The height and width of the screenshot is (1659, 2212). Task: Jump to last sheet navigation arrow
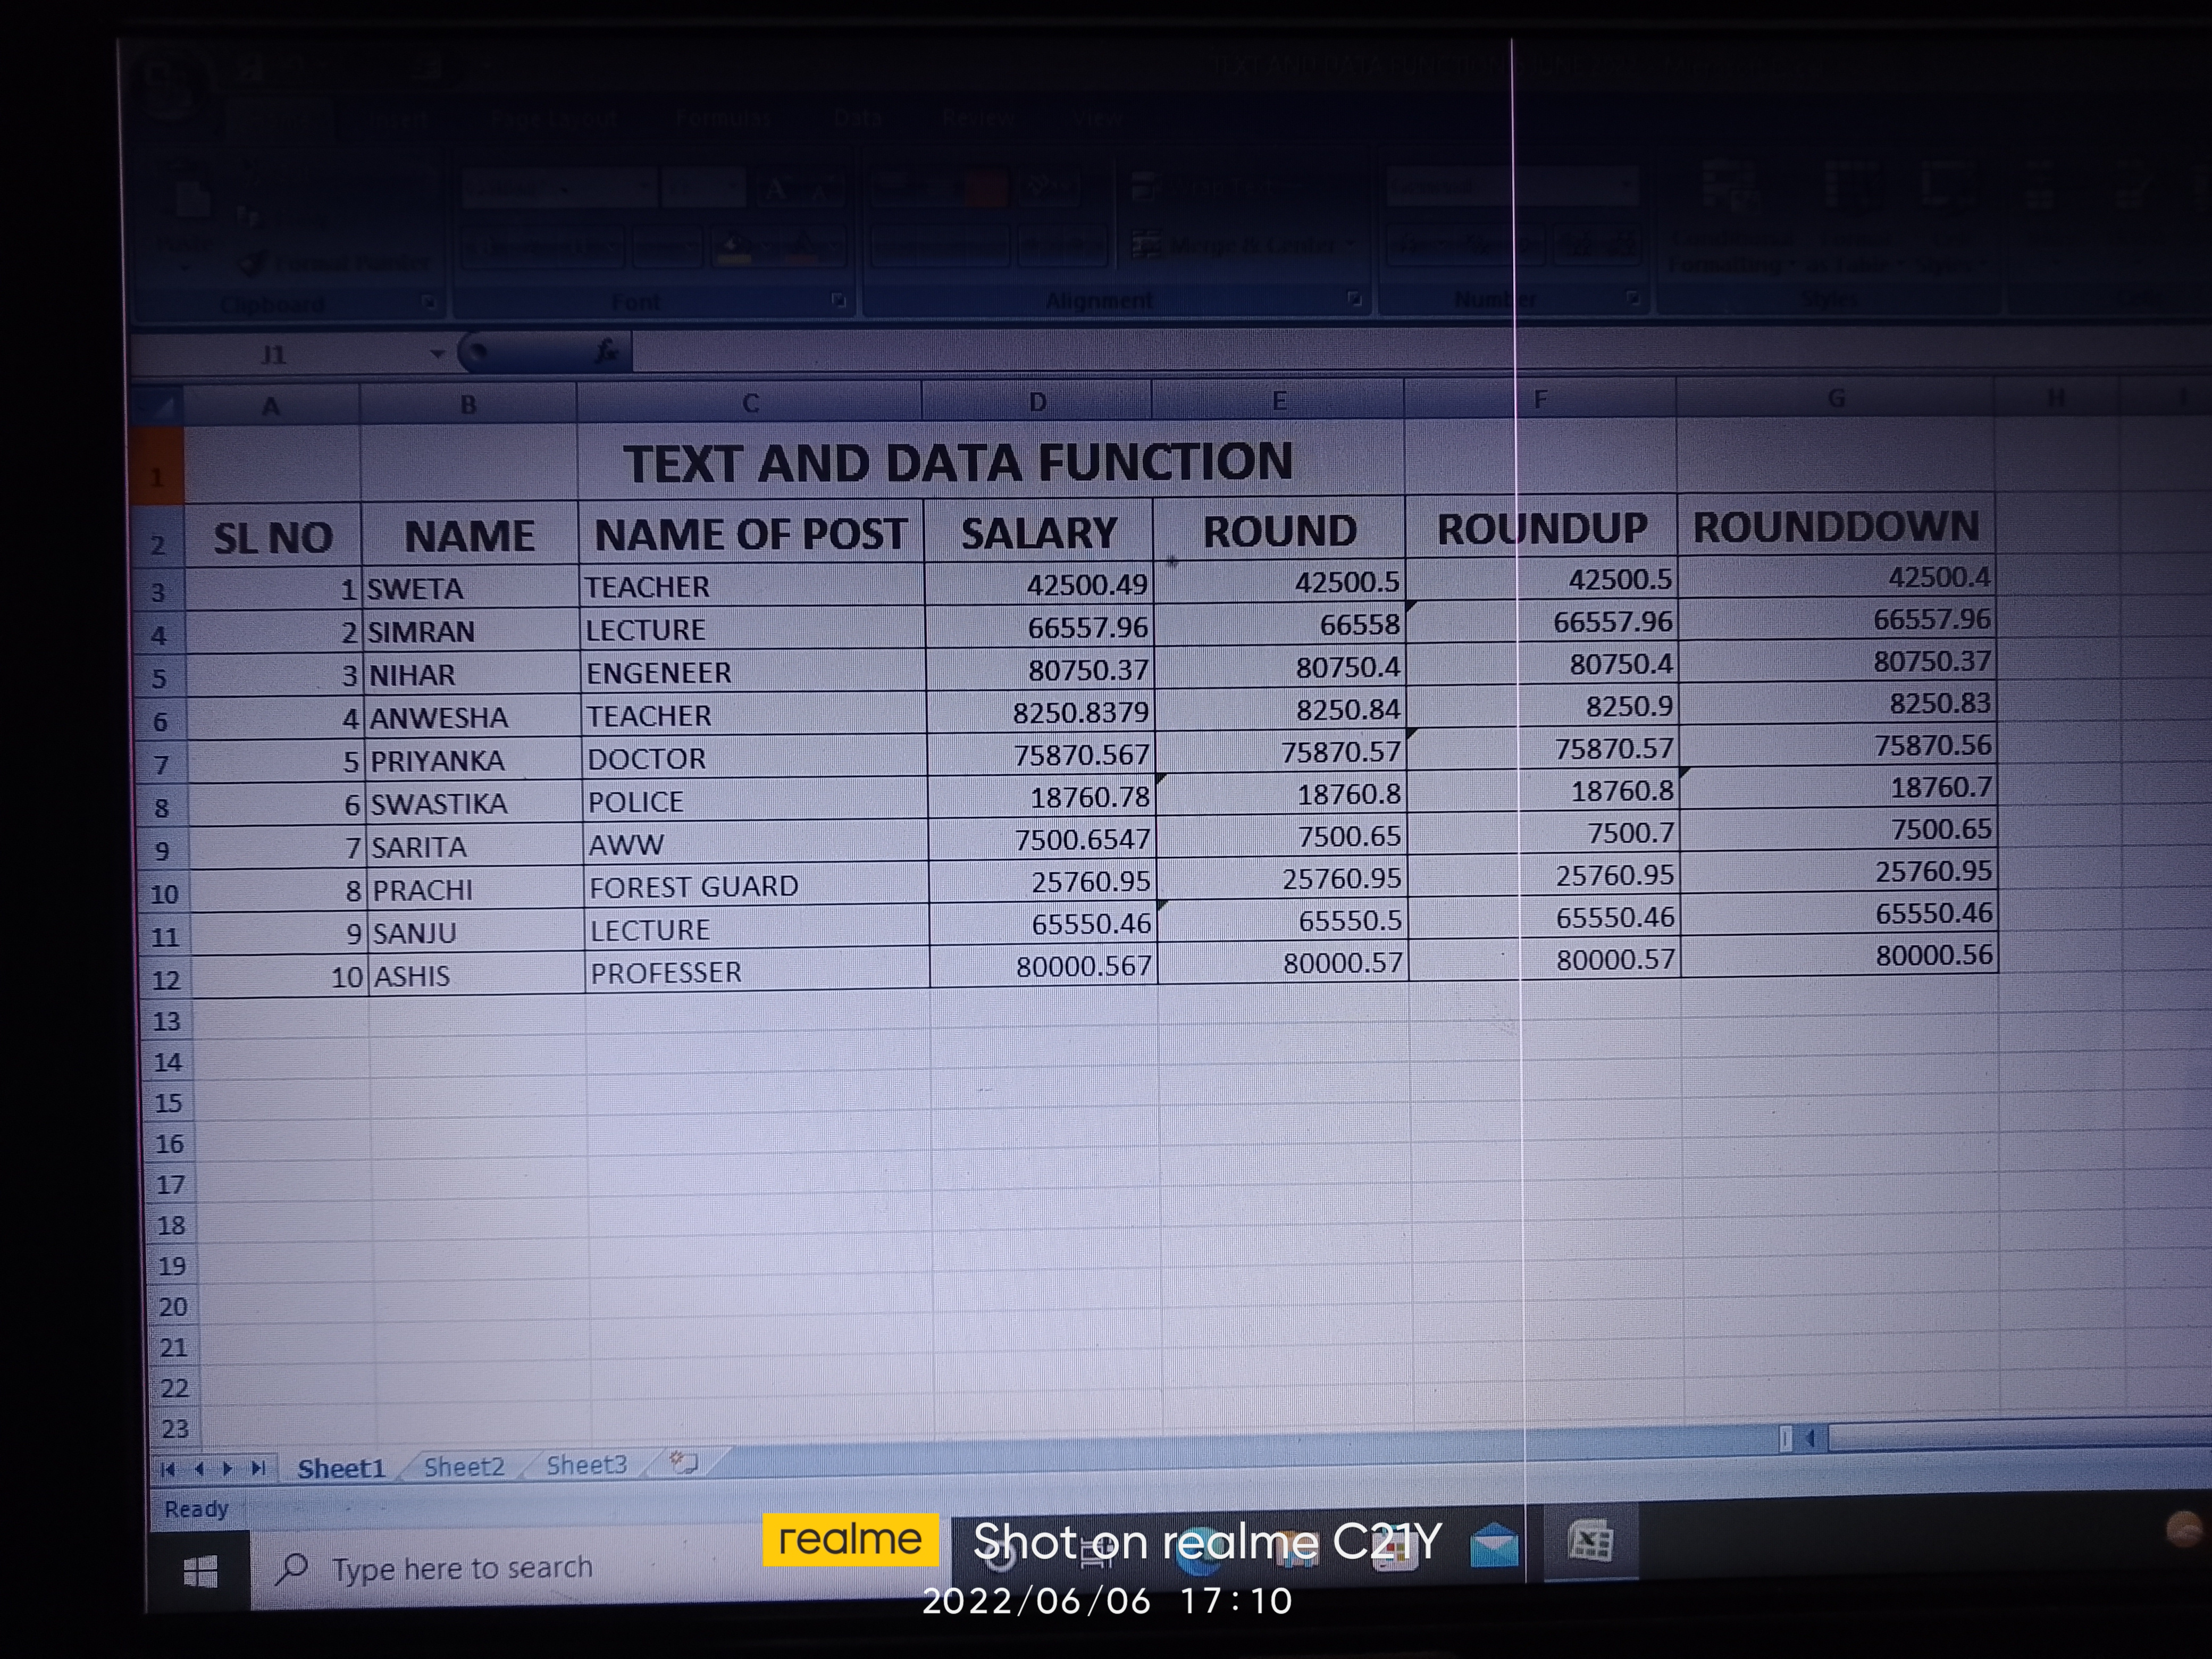tap(258, 1468)
